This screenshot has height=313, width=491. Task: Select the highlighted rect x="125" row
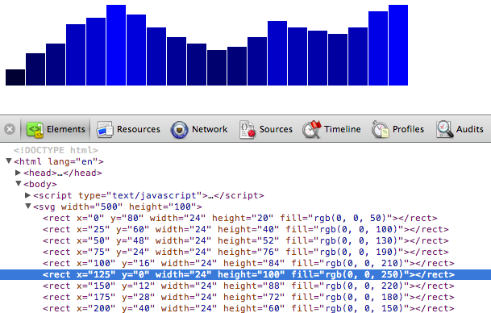(x=245, y=274)
